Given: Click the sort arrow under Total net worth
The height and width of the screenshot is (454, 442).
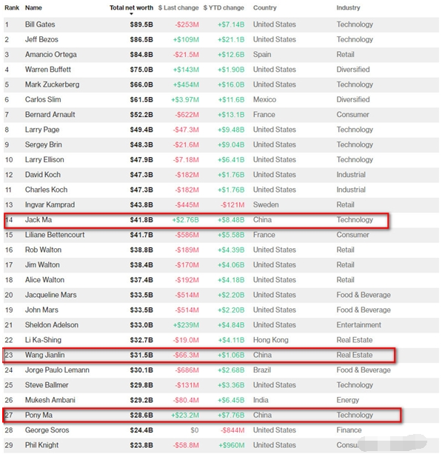Looking at the screenshot, I should 131,14.
